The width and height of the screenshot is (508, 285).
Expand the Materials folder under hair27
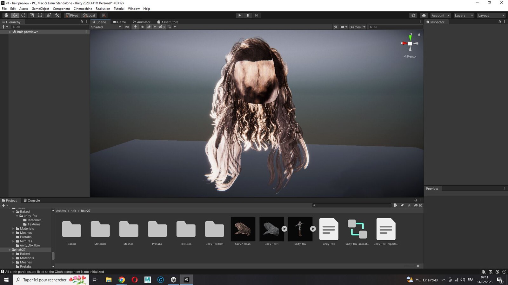13,258
